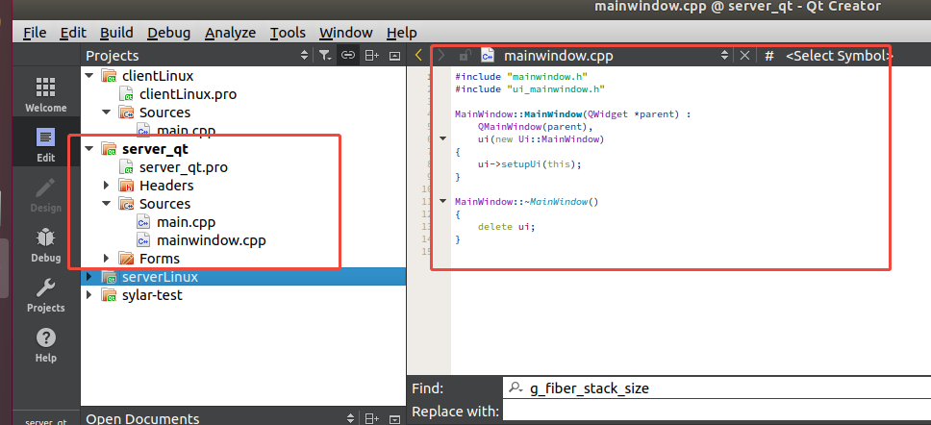Open the Select Symbol dropdown
The image size is (931, 425).
tap(839, 55)
